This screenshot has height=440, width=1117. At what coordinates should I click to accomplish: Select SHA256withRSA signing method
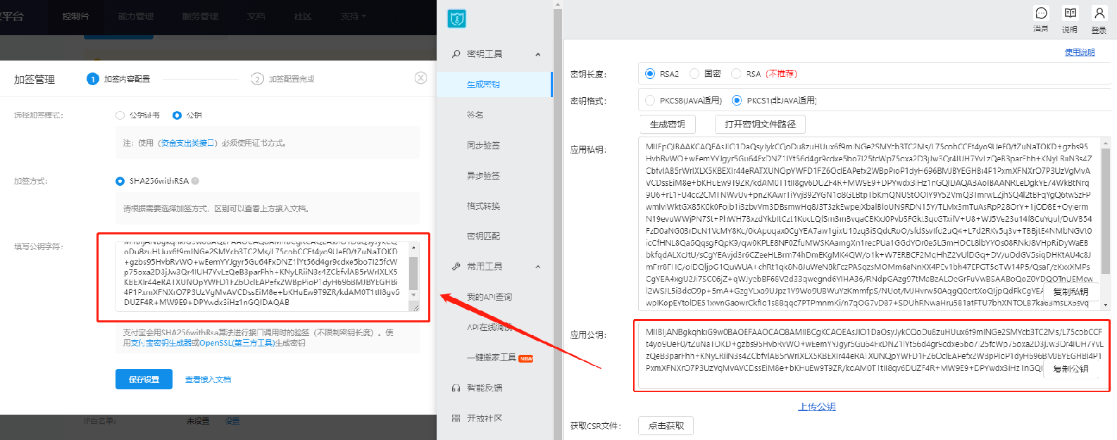click(x=120, y=181)
